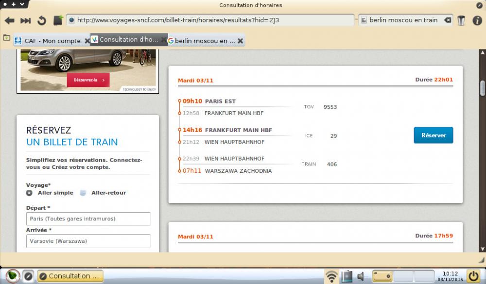
Task: Click the new-tab folder icon left of tabs
Action: click(6, 38)
